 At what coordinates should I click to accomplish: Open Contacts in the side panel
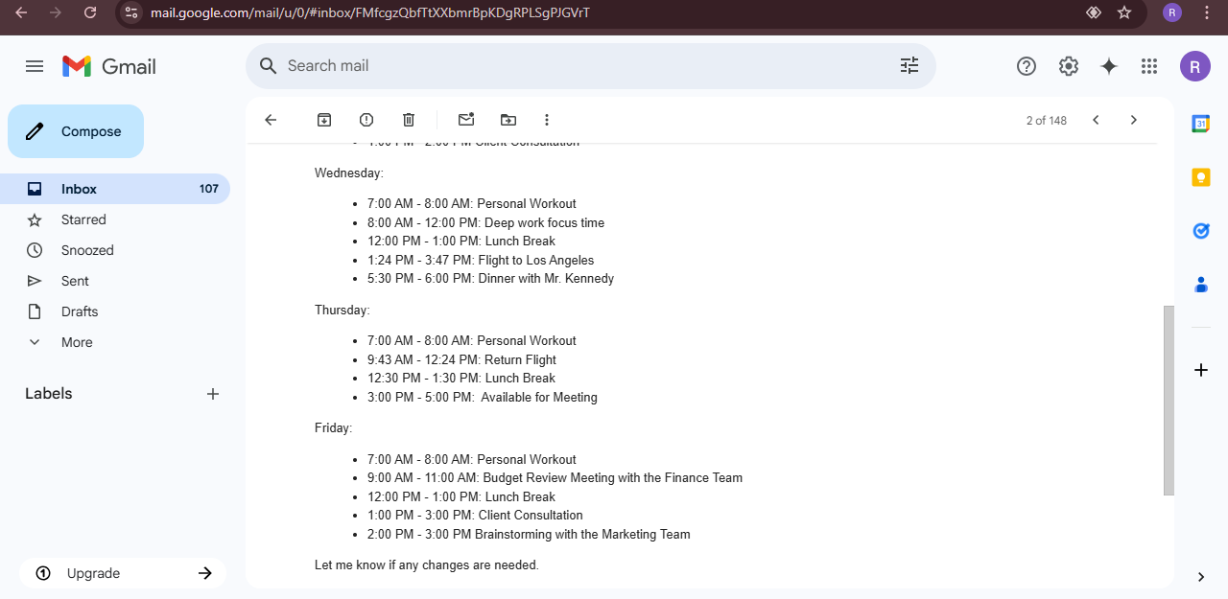click(1200, 285)
